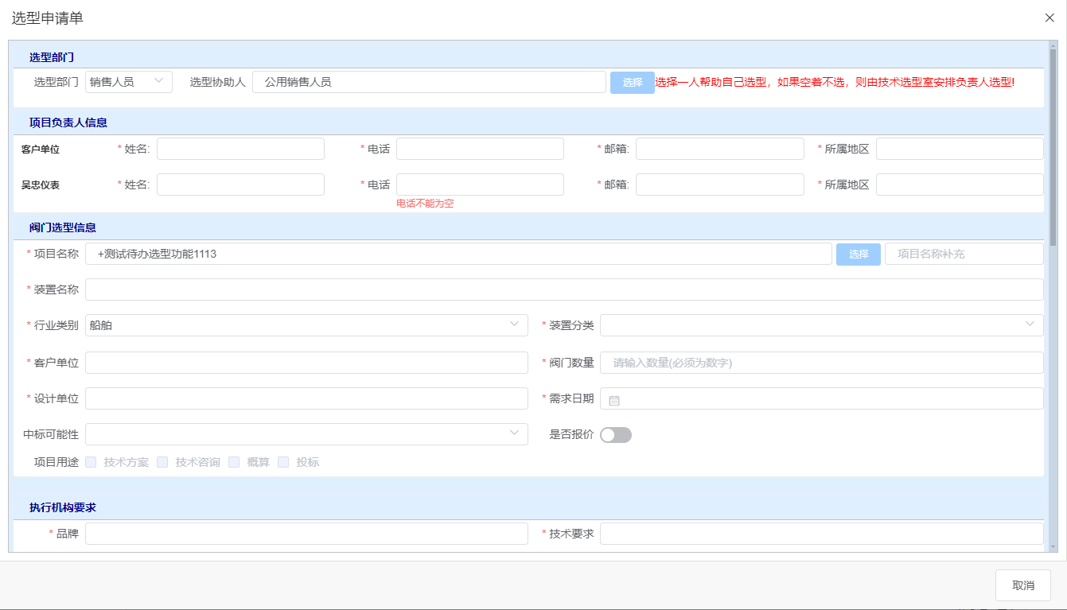The width and height of the screenshot is (1067, 610).
Task: Click the 阀门数量 input field
Action: coord(821,363)
